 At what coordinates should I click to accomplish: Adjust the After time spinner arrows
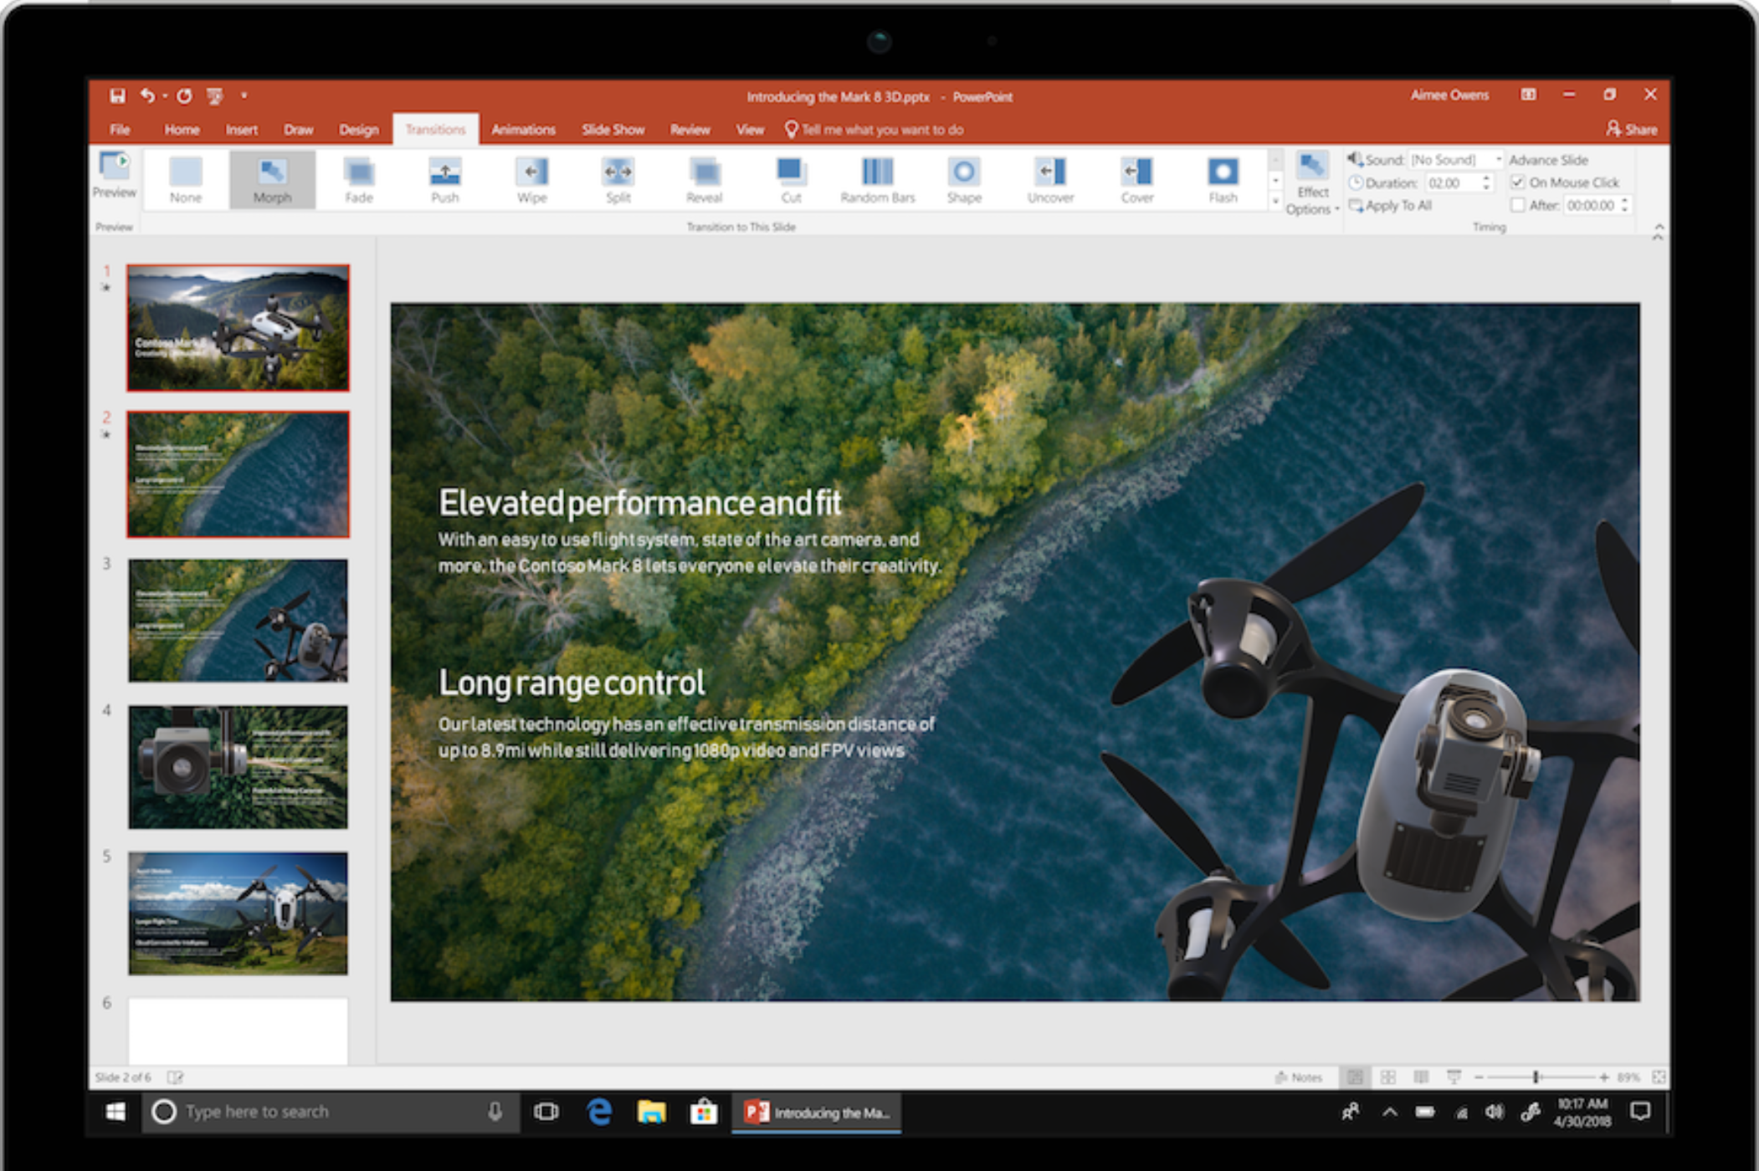1625,205
